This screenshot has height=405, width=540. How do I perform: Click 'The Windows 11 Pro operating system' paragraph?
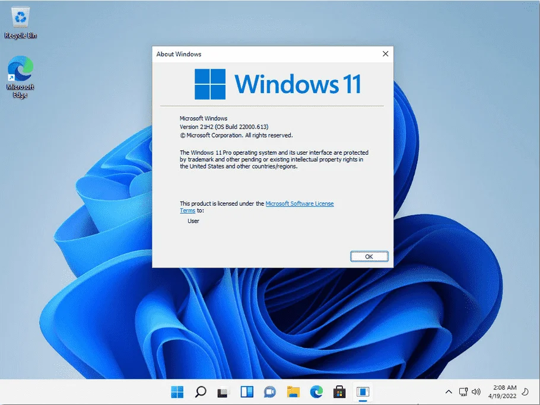(274, 160)
